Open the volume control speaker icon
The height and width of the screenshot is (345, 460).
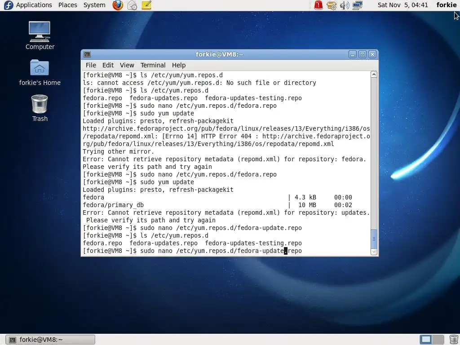point(345,5)
